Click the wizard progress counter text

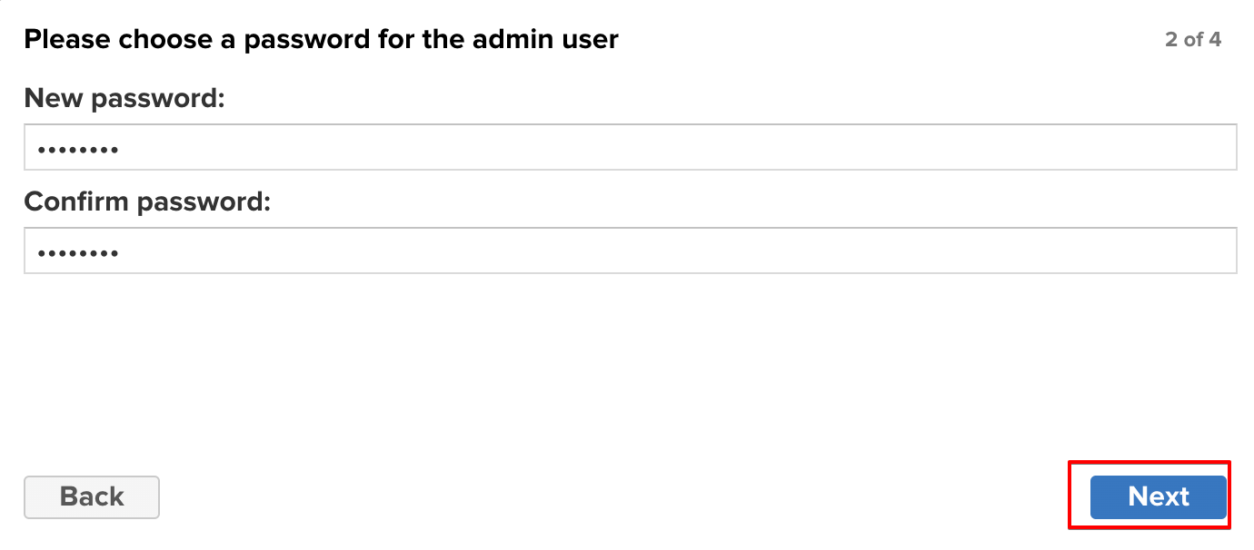(1192, 40)
